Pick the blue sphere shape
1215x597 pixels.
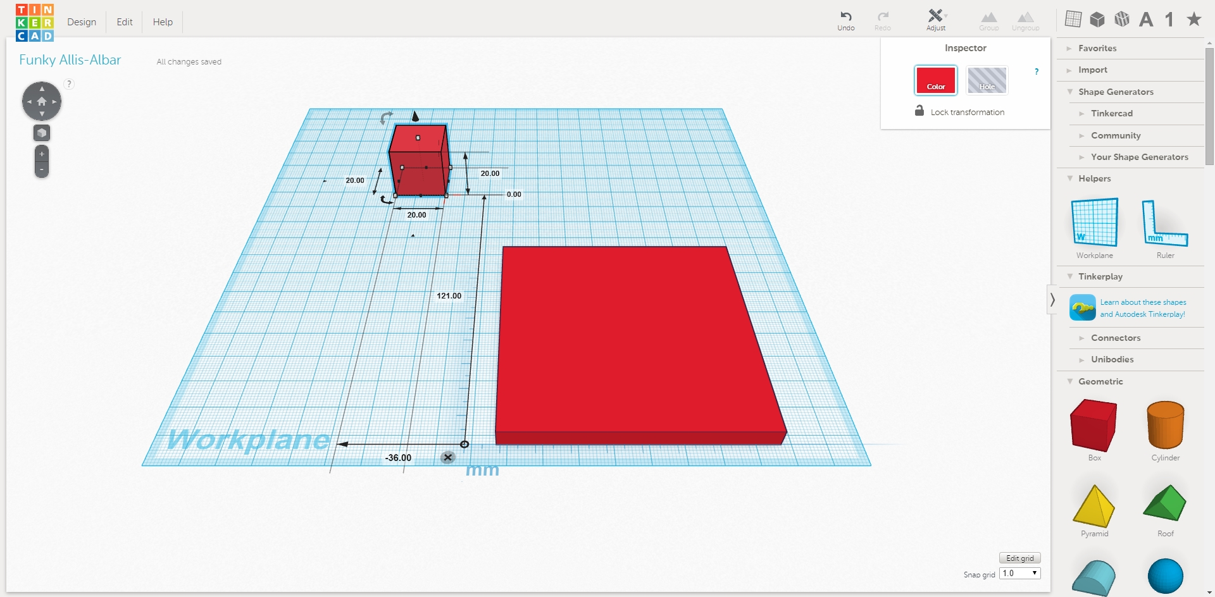(1166, 576)
